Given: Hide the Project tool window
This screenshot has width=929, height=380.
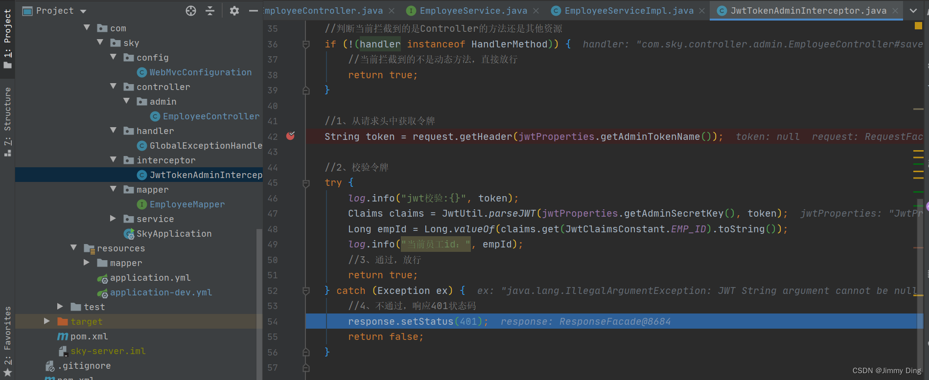Looking at the screenshot, I should click(253, 11).
